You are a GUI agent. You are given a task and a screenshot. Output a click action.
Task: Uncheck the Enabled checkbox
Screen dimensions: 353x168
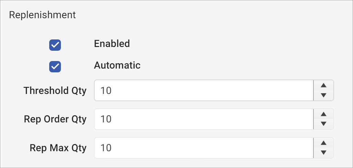pyautogui.click(x=55, y=45)
